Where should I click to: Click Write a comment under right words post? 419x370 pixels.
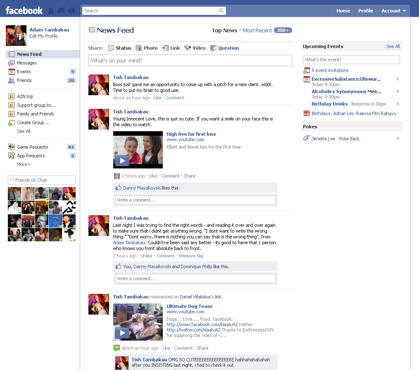195,279
